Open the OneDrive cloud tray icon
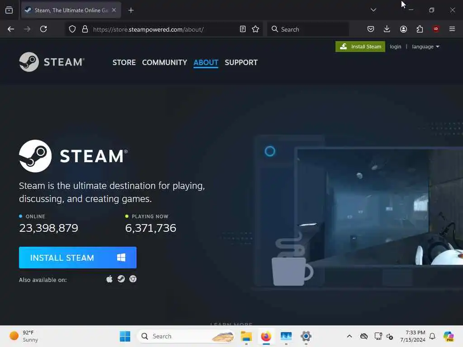The image size is (463, 347). click(x=364, y=336)
